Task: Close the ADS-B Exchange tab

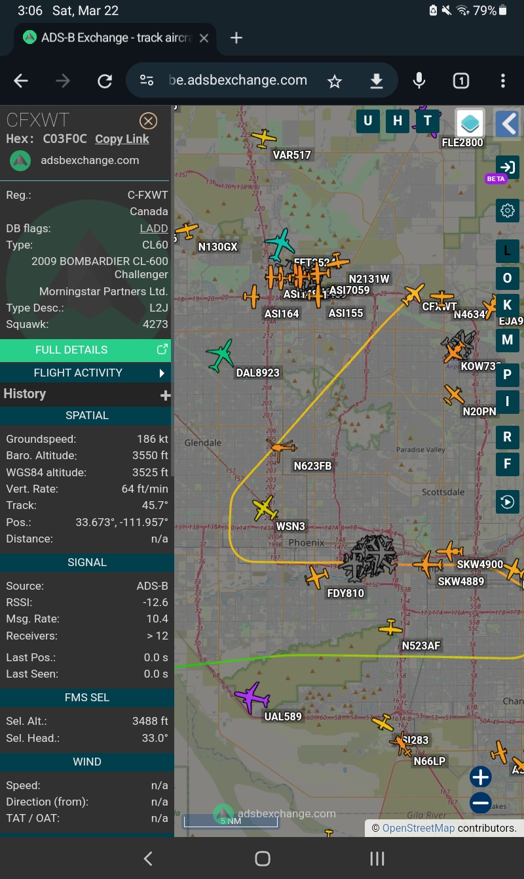Action: coord(204,38)
